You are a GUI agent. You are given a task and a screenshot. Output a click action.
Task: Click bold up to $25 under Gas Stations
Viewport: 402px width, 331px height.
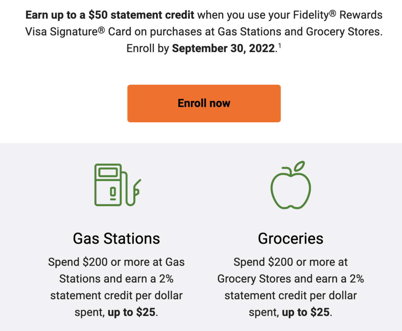[x=132, y=312]
